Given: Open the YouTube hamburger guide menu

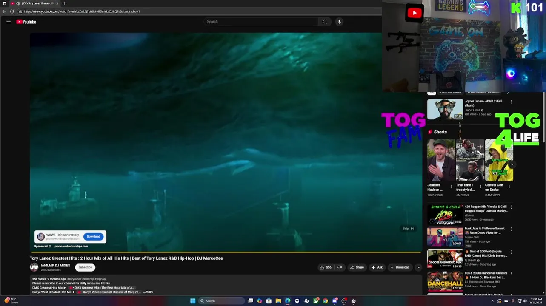Looking at the screenshot, I should click(x=8, y=22).
